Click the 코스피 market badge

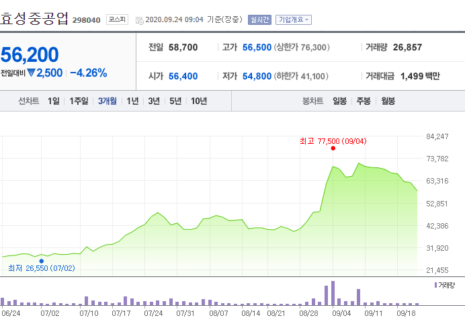click(x=117, y=19)
